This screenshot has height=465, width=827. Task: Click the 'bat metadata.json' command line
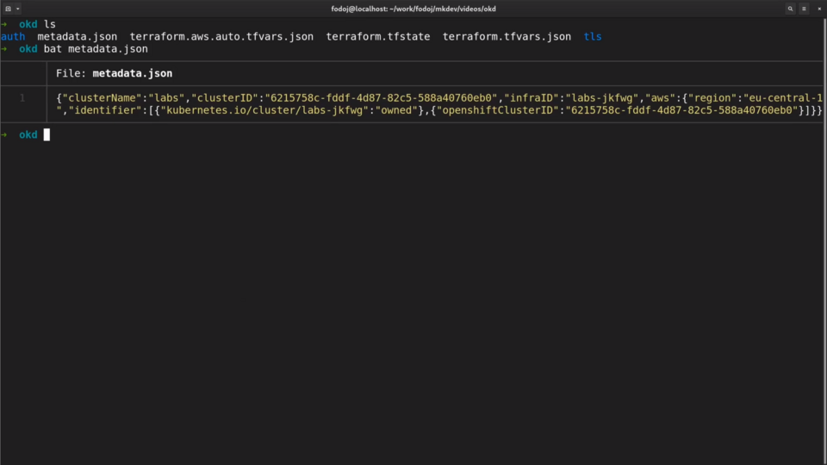(96, 49)
